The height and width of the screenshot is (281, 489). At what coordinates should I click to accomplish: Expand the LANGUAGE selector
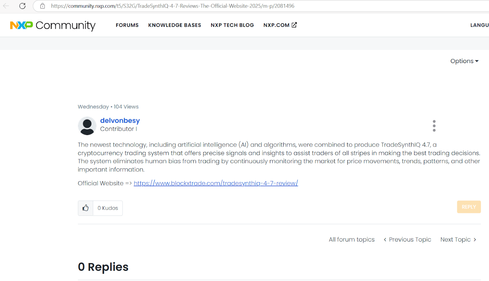480,25
